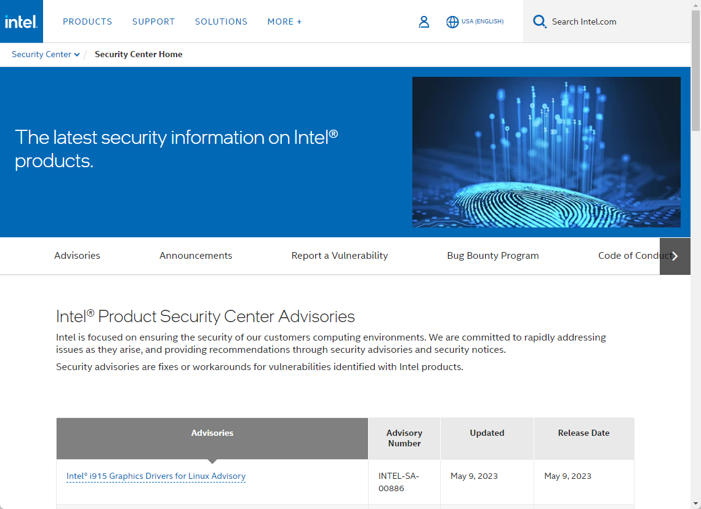
Task: Open the Bug Bounty Program section
Action: click(x=492, y=255)
